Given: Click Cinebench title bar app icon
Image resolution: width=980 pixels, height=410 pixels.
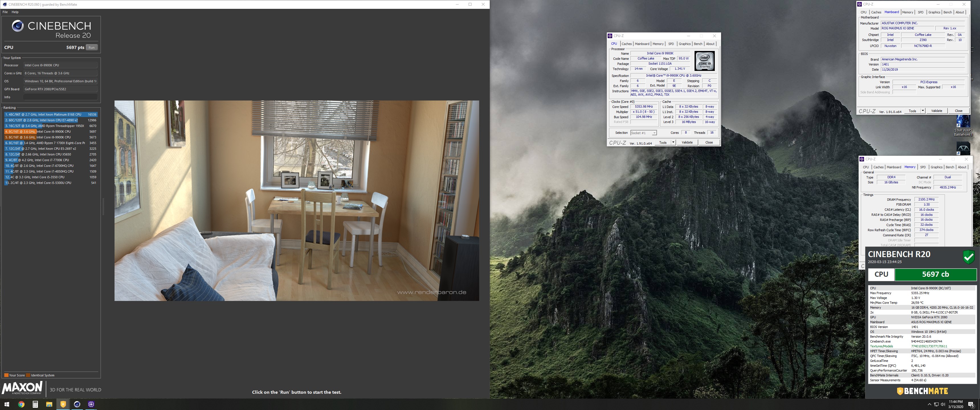Looking at the screenshot, I should tap(4, 4).
